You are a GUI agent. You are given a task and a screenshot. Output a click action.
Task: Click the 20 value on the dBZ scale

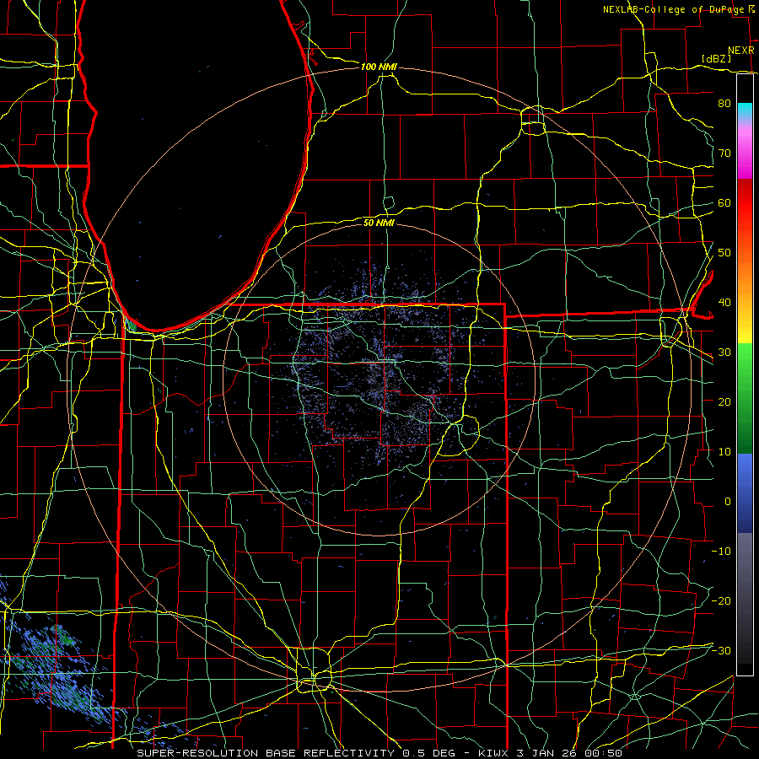(724, 401)
